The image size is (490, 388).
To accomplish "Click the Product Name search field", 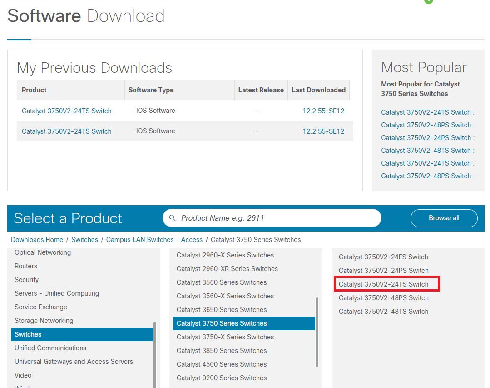I will [x=272, y=218].
